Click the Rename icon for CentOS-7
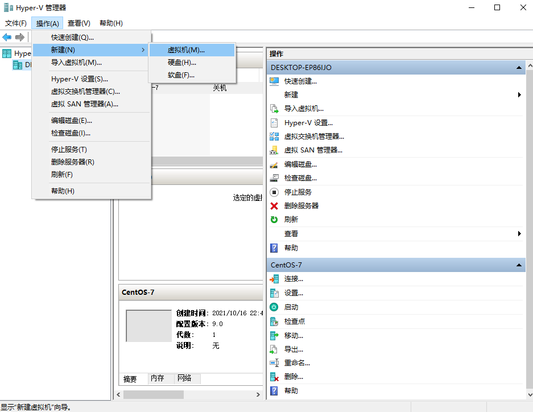This screenshot has height=412, width=533. 274,363
